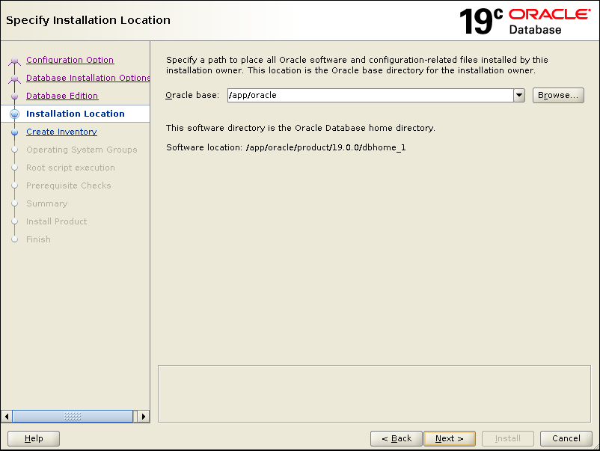600x451 pixels.
Task: Click the Summary step in sidebar
Action: click(46, 203)
